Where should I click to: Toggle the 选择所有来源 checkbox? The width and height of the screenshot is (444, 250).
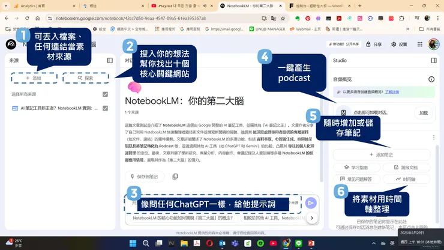pos(106,94)
